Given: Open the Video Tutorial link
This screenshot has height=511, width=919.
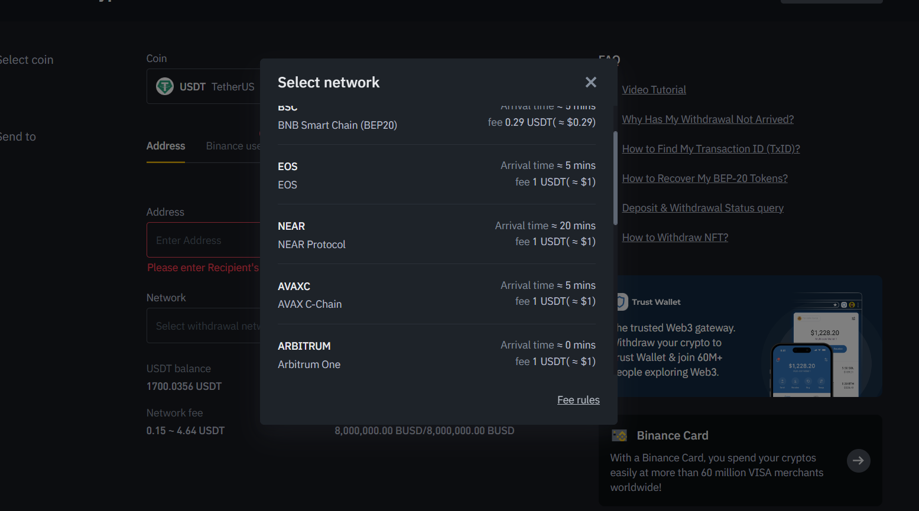Looking at the screenshot, I should (654, 90).
